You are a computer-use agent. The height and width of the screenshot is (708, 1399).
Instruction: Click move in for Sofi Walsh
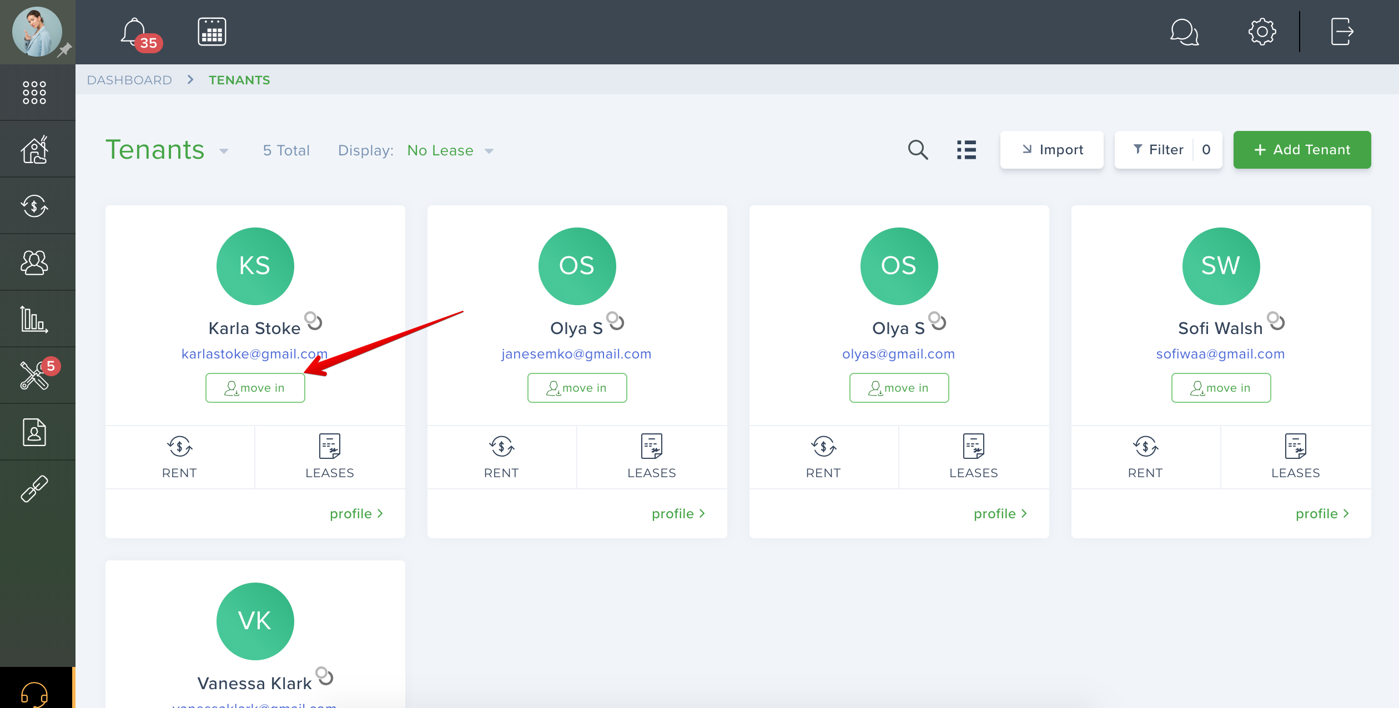tap(1221, 388)
